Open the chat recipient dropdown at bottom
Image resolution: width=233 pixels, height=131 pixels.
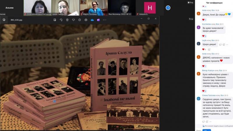207,130
